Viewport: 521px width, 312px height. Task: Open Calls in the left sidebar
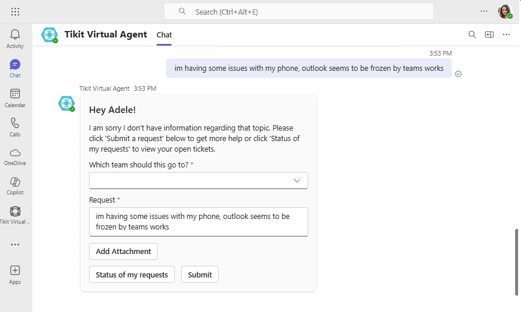[x=15, y=127]
